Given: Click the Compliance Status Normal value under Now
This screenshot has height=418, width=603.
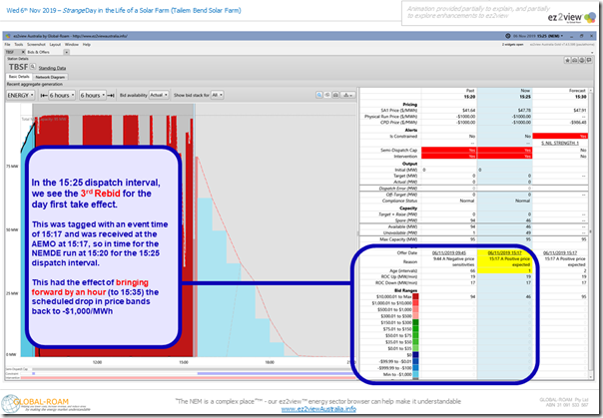Looking at the screenshot, I should click(x=522, y=201).
